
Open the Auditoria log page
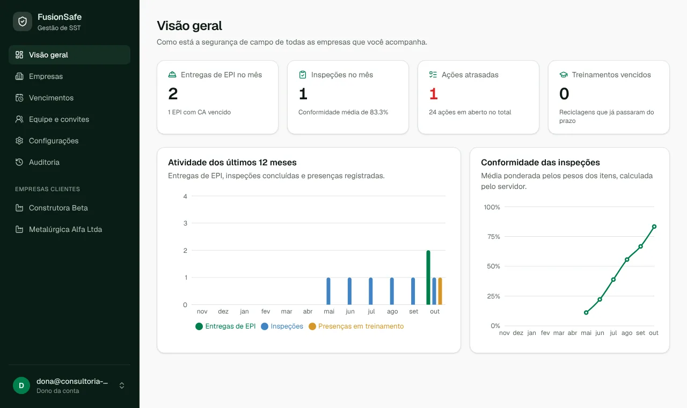coord(69,162)
